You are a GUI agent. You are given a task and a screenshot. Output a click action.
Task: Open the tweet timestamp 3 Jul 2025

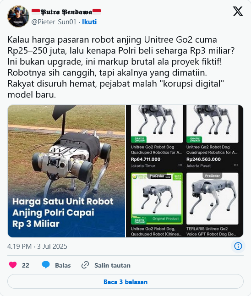37,247
